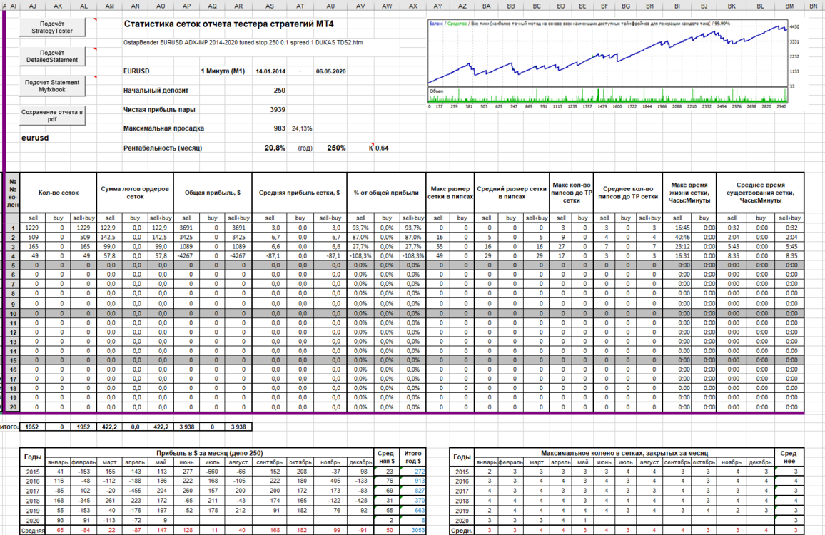Select Макс размер сетки в пипсах header
The width and height of the screenshot is (825, 535).
(x=450, y=193)
